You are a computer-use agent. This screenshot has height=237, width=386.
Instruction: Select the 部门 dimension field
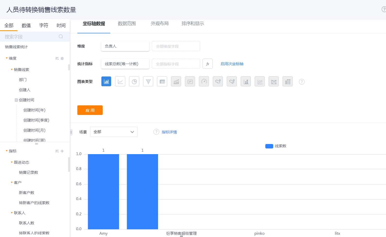pos(23,80)
